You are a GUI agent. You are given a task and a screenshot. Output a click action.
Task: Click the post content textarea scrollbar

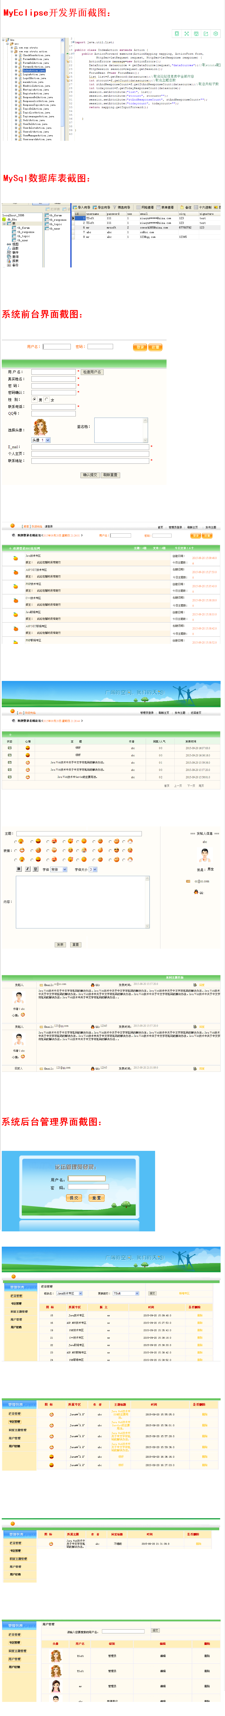point(147,902)
